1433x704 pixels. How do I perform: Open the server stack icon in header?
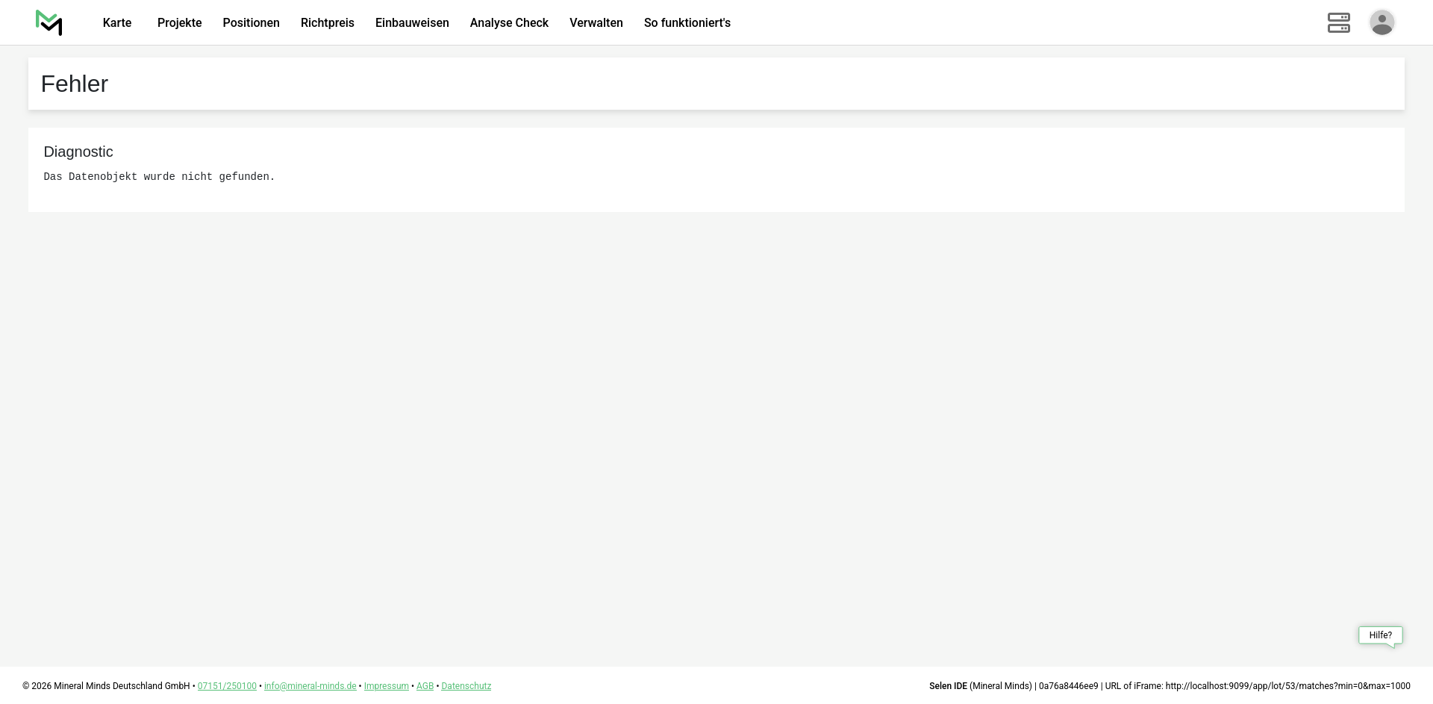pyautogui.click(x=1338, y=23)
